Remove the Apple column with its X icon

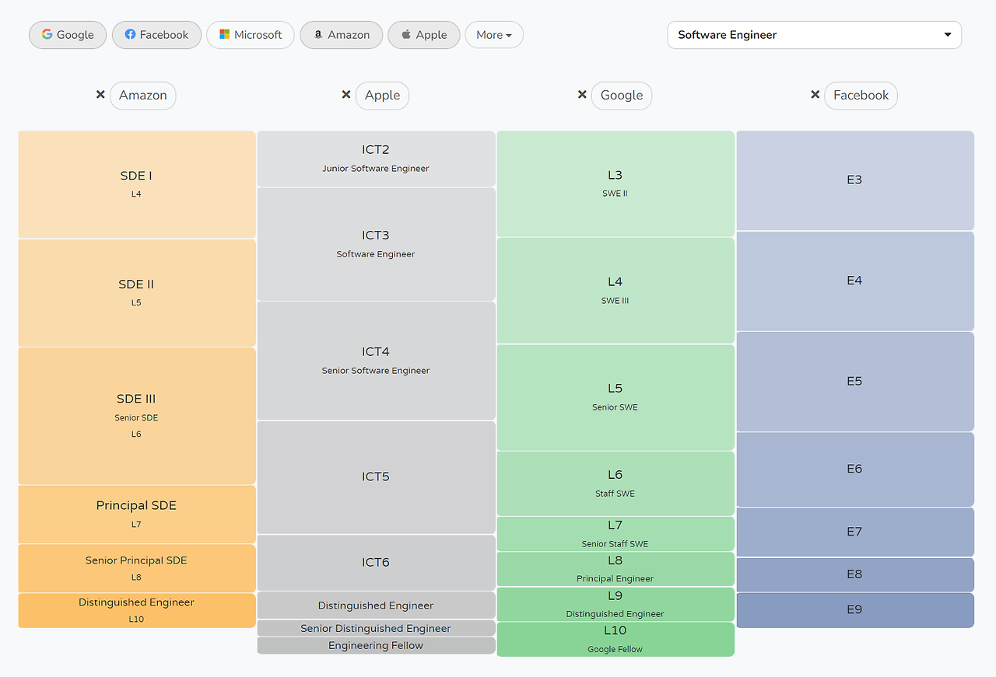point(346,95)
